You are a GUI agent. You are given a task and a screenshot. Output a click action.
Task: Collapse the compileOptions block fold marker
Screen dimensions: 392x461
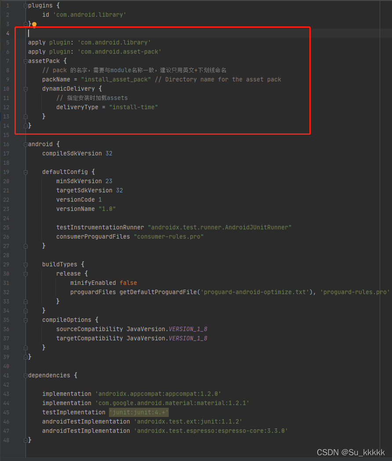click(26, 320)
